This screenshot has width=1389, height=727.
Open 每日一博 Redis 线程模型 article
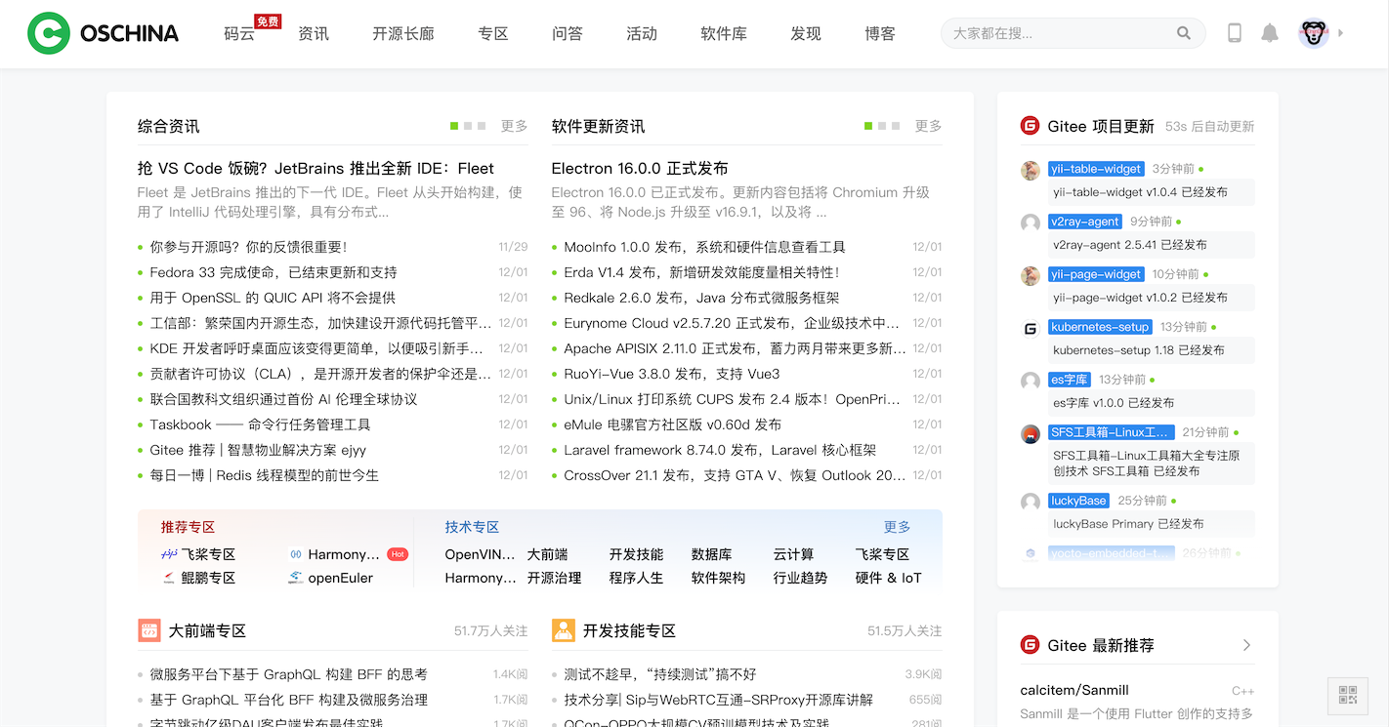tap(265, 475)
